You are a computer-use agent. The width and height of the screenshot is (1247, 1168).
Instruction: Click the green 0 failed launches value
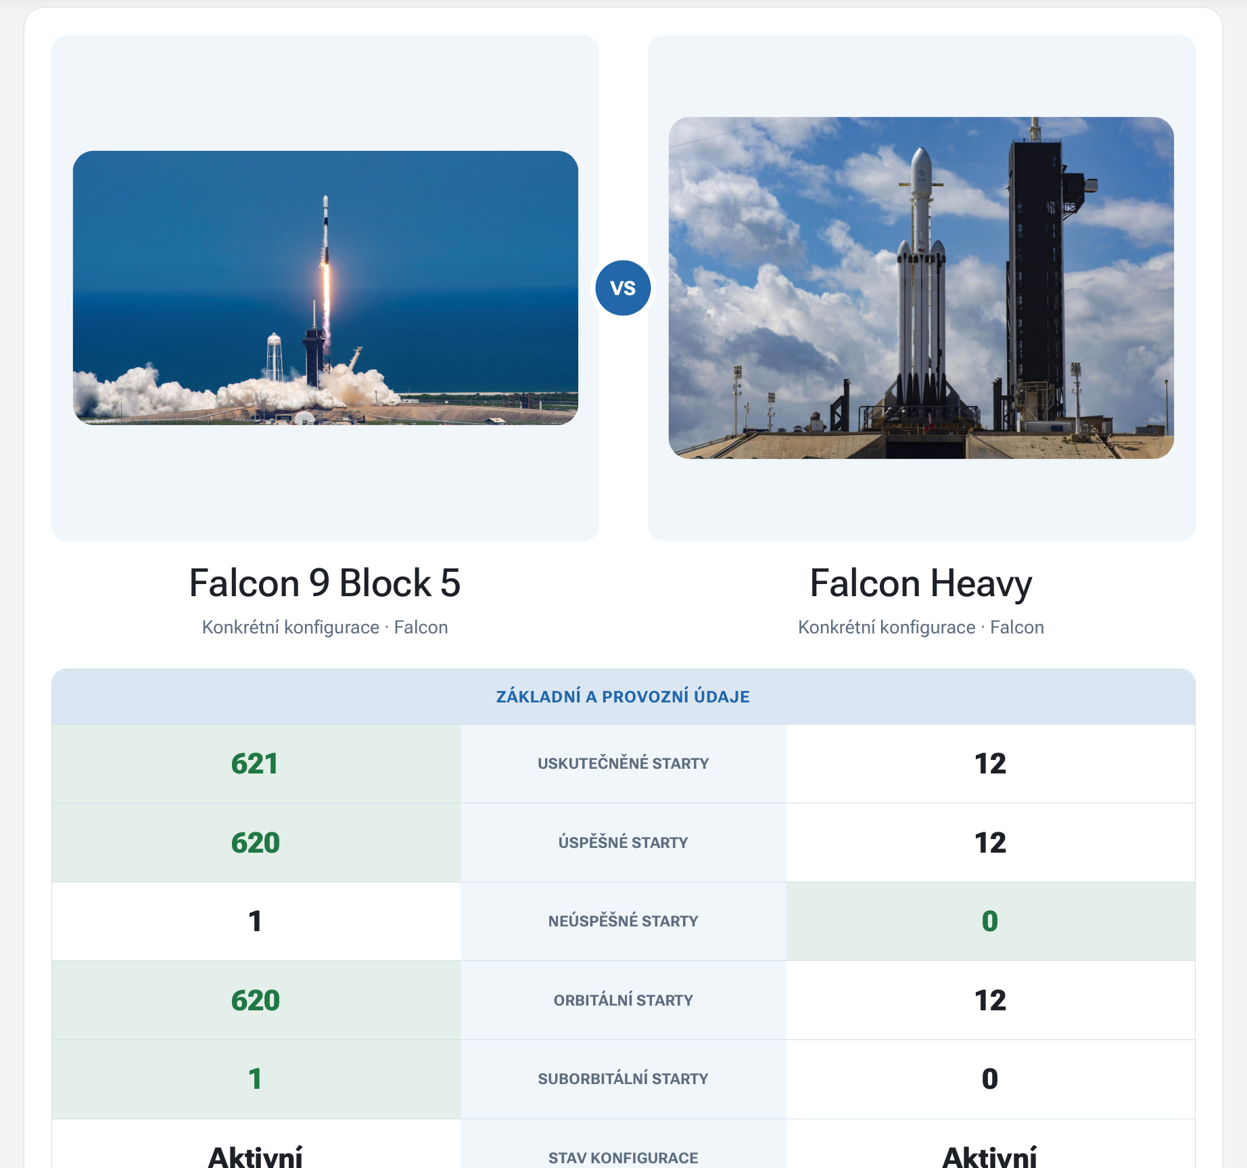coord(990,921)
